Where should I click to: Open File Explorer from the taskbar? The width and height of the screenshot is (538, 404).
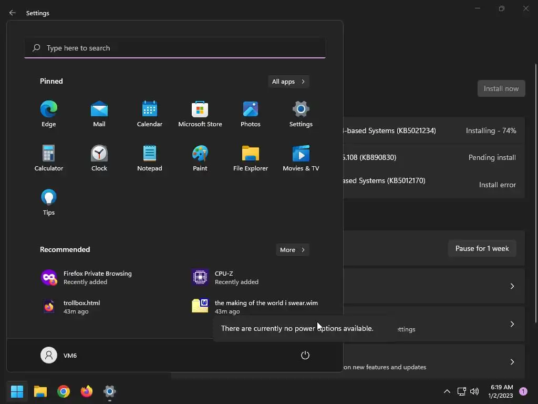pyautogui.click(x=40, y=391)
